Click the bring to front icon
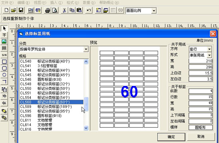219x143 pixels. tap(4, 111)
